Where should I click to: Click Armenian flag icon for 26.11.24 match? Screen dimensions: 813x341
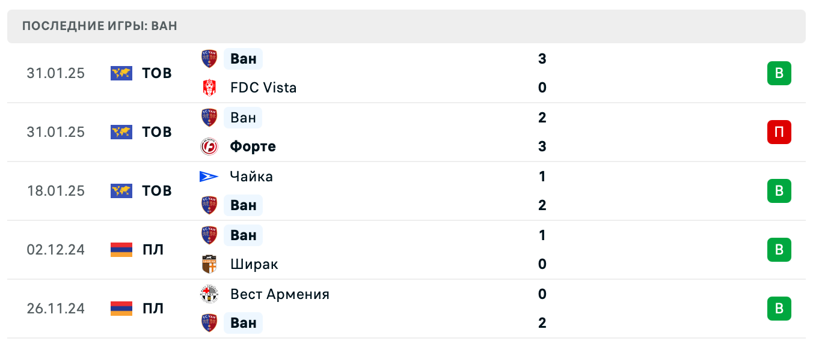[121, 309]
